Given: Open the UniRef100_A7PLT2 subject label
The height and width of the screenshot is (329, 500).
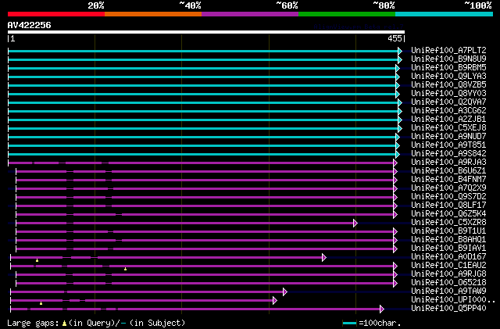Looking at the screenshot, I should (448, 51).
